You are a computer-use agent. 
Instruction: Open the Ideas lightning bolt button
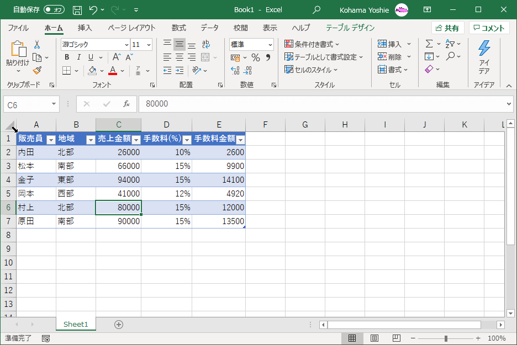(x=484, y=57)
